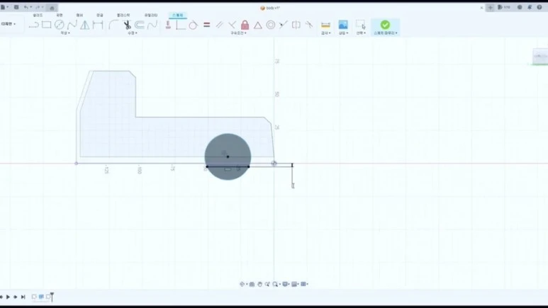Open the Select panel dropdown
Viewport: 548px width, 308px height.
pyautogui.click(x=361, y=33)
